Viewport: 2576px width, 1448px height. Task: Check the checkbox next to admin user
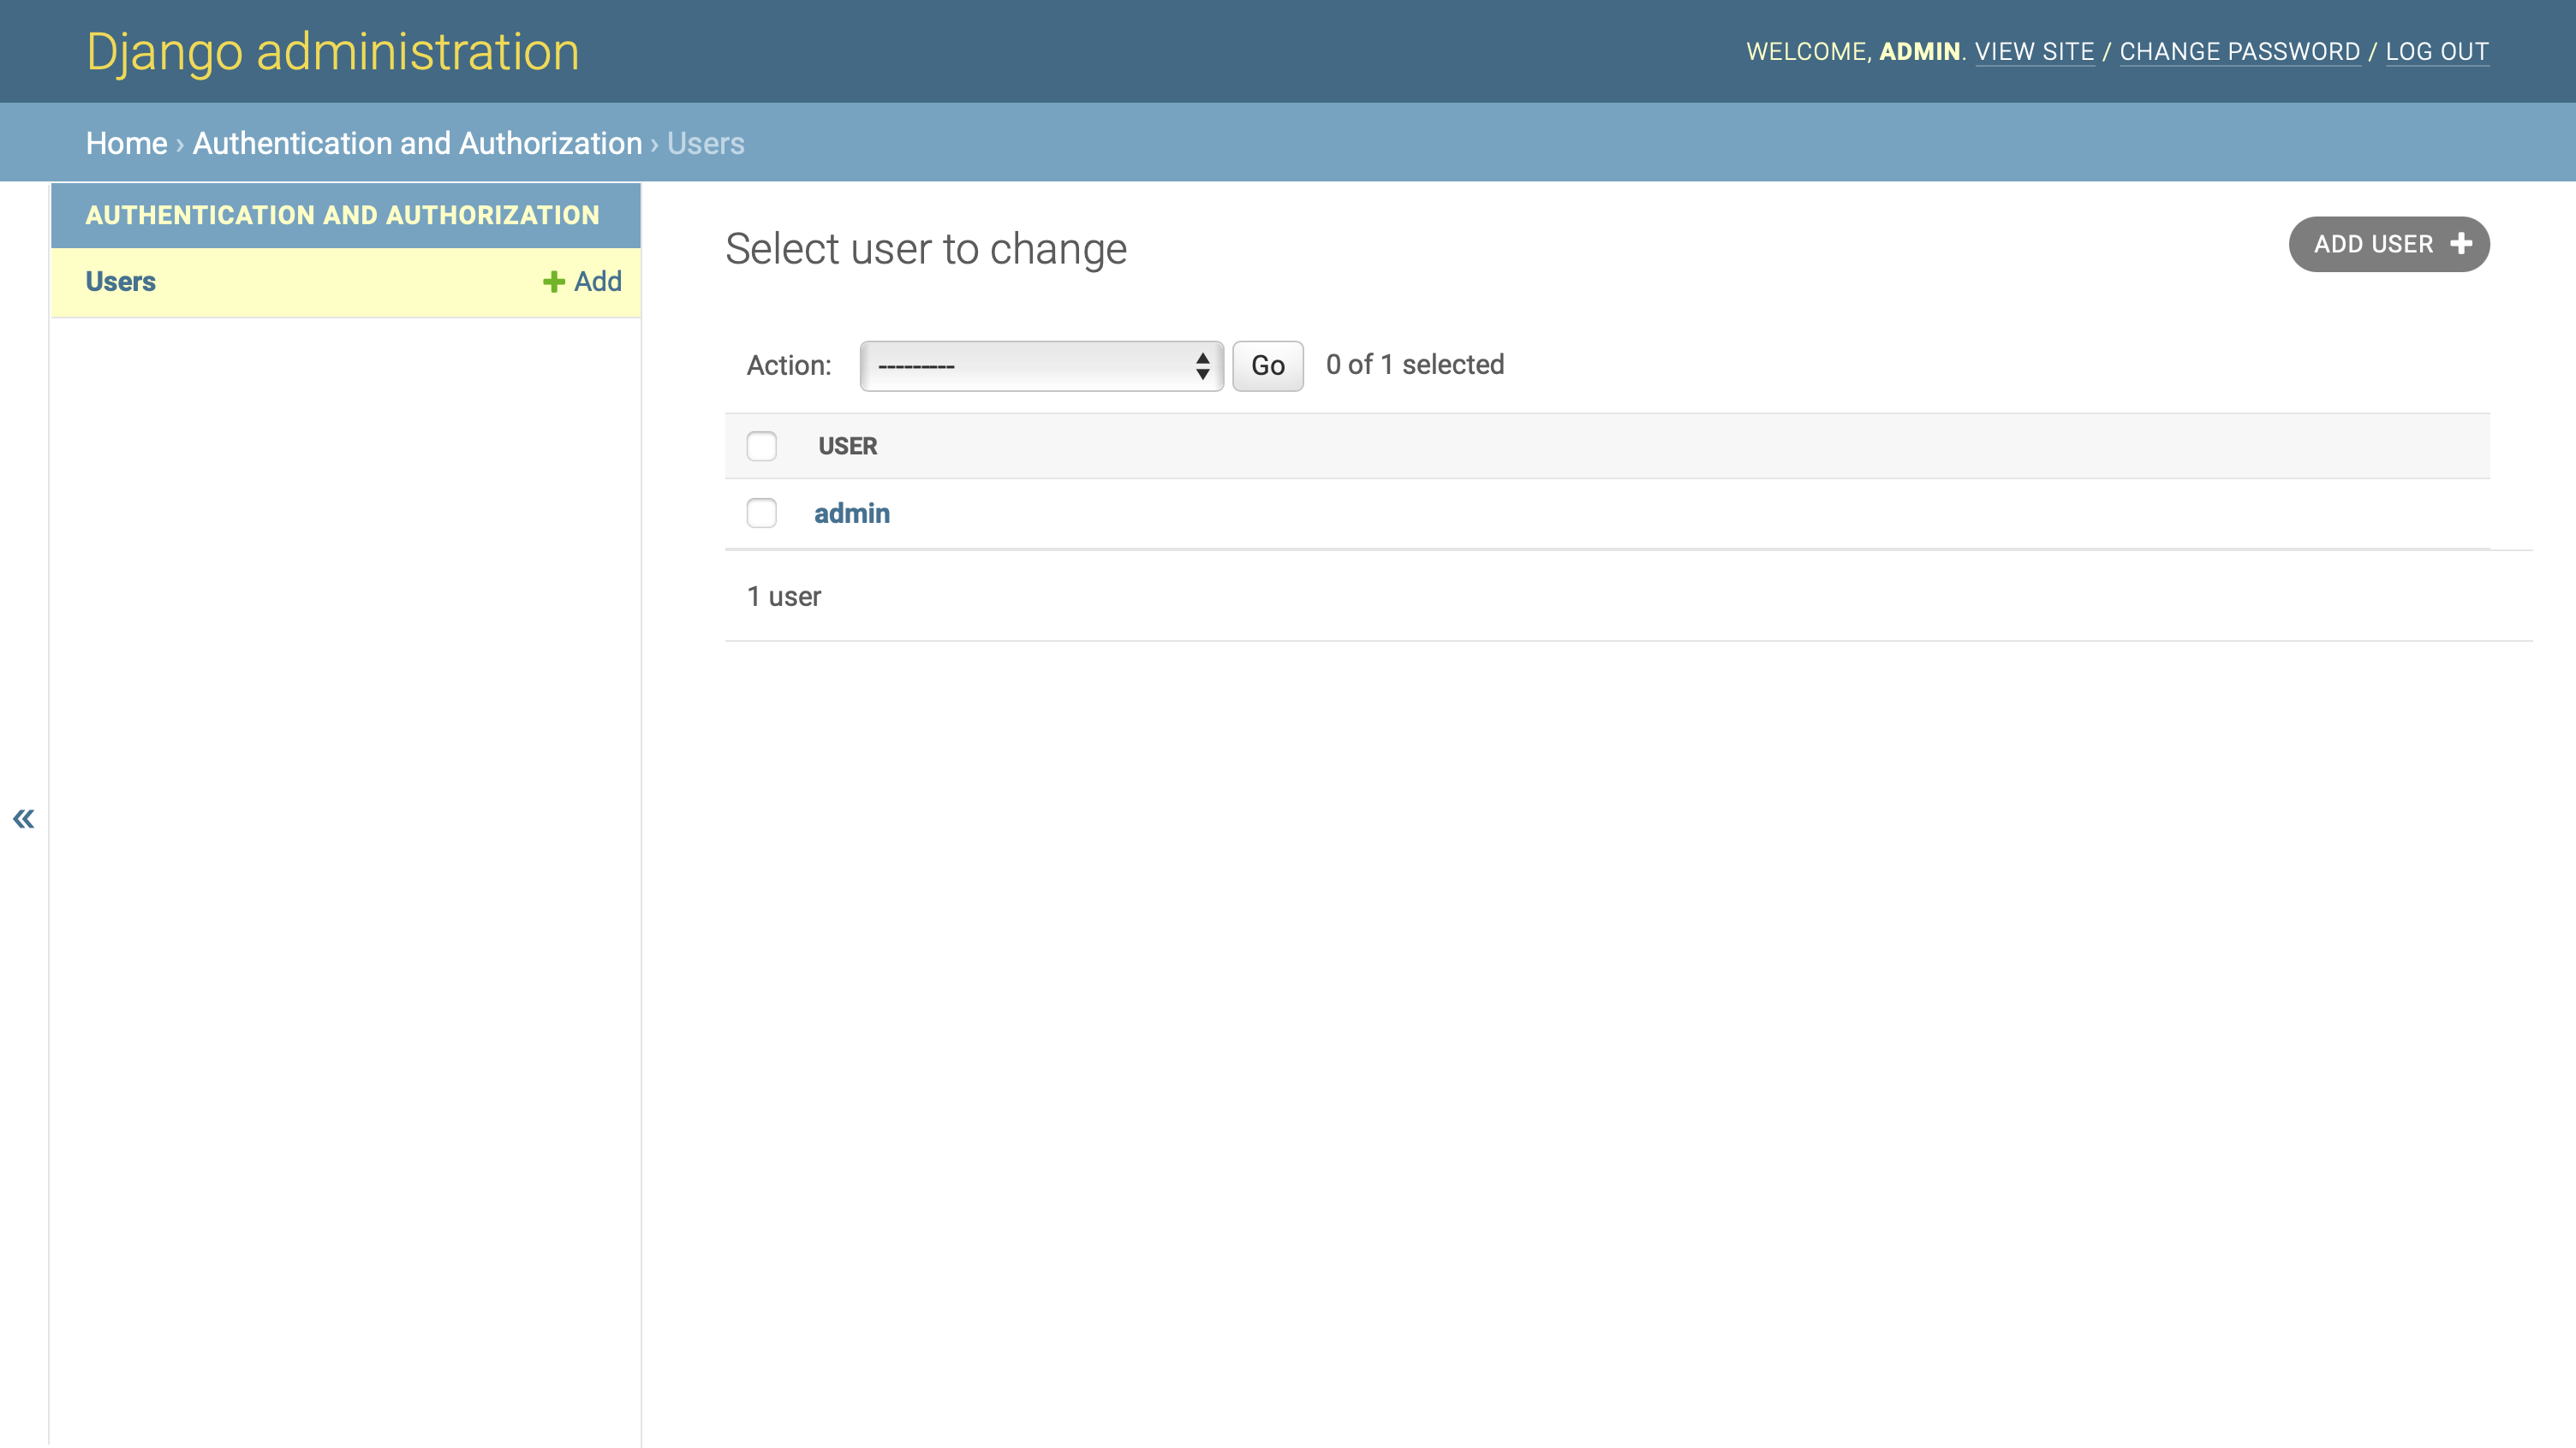pyautogui.click(x=761, y=513)
